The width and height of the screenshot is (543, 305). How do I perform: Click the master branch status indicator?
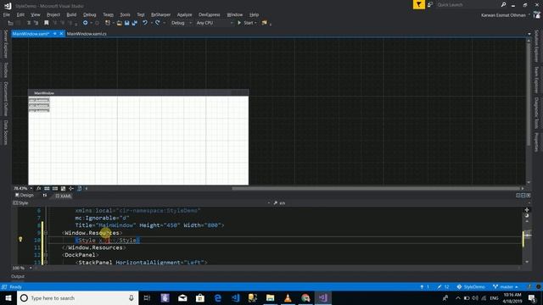pyautogui.click(x=506, y=287)
